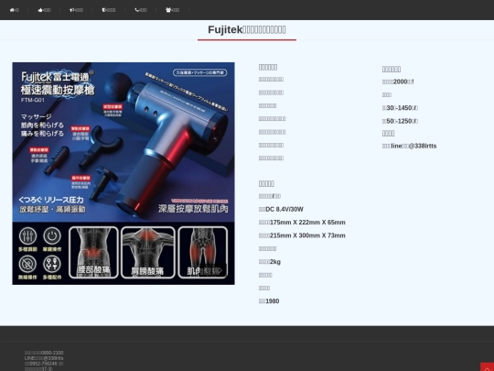Click the Fujitek product title heading
494x371 pixels.
coord(247,29)
